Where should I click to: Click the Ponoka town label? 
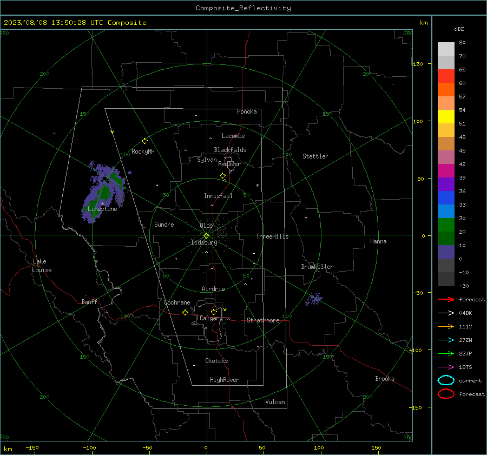247,111
